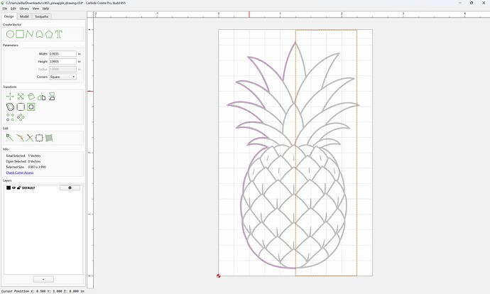Click the add layer button below Layers

(43, 279)
